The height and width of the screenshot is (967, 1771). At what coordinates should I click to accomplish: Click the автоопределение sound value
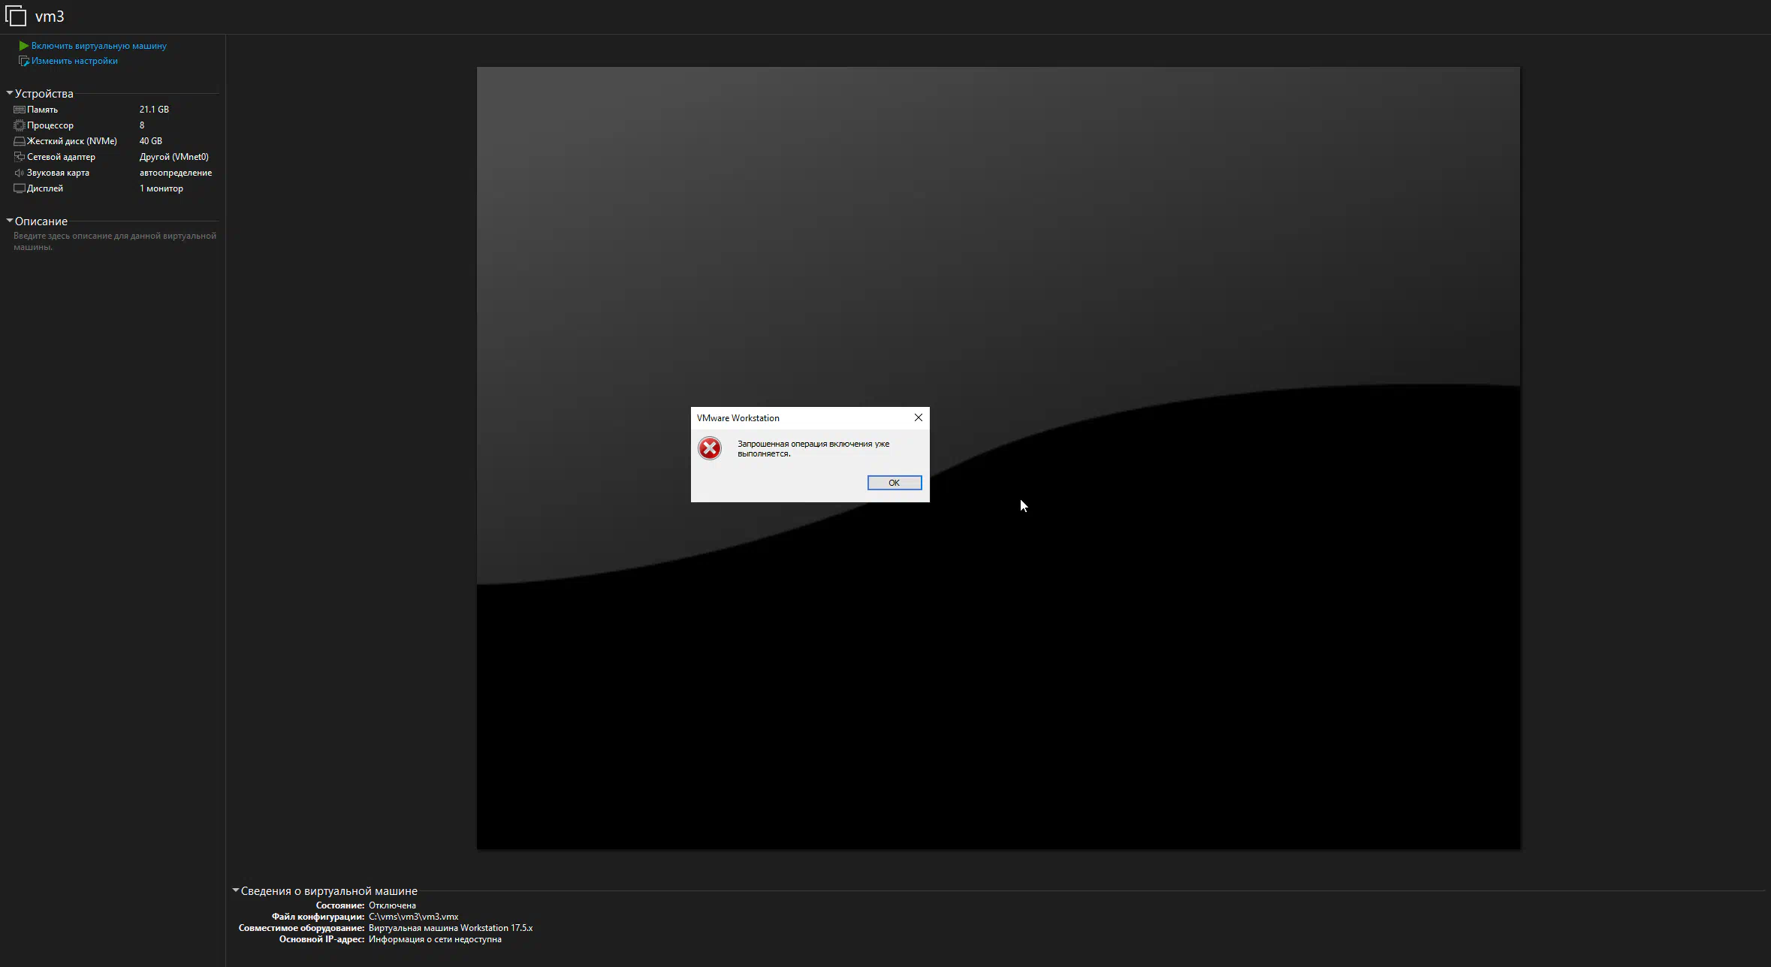pos(176,173)
